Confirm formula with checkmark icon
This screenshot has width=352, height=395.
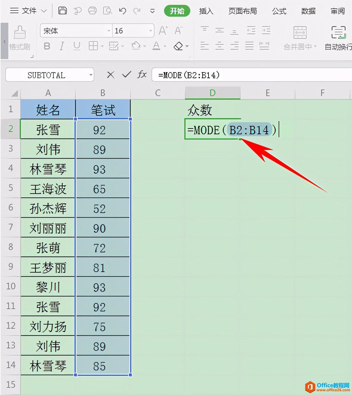point(127,75)
